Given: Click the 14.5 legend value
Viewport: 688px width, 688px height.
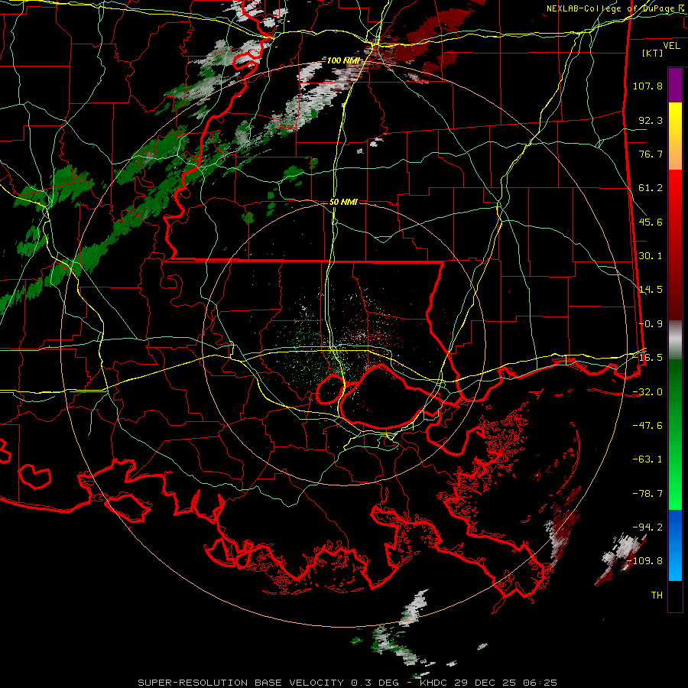Looking at the screenshot, I should pyautogui.click(x=651, y=290).
